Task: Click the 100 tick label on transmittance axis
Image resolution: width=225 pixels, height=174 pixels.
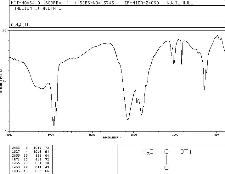Action: coord(4,31)
